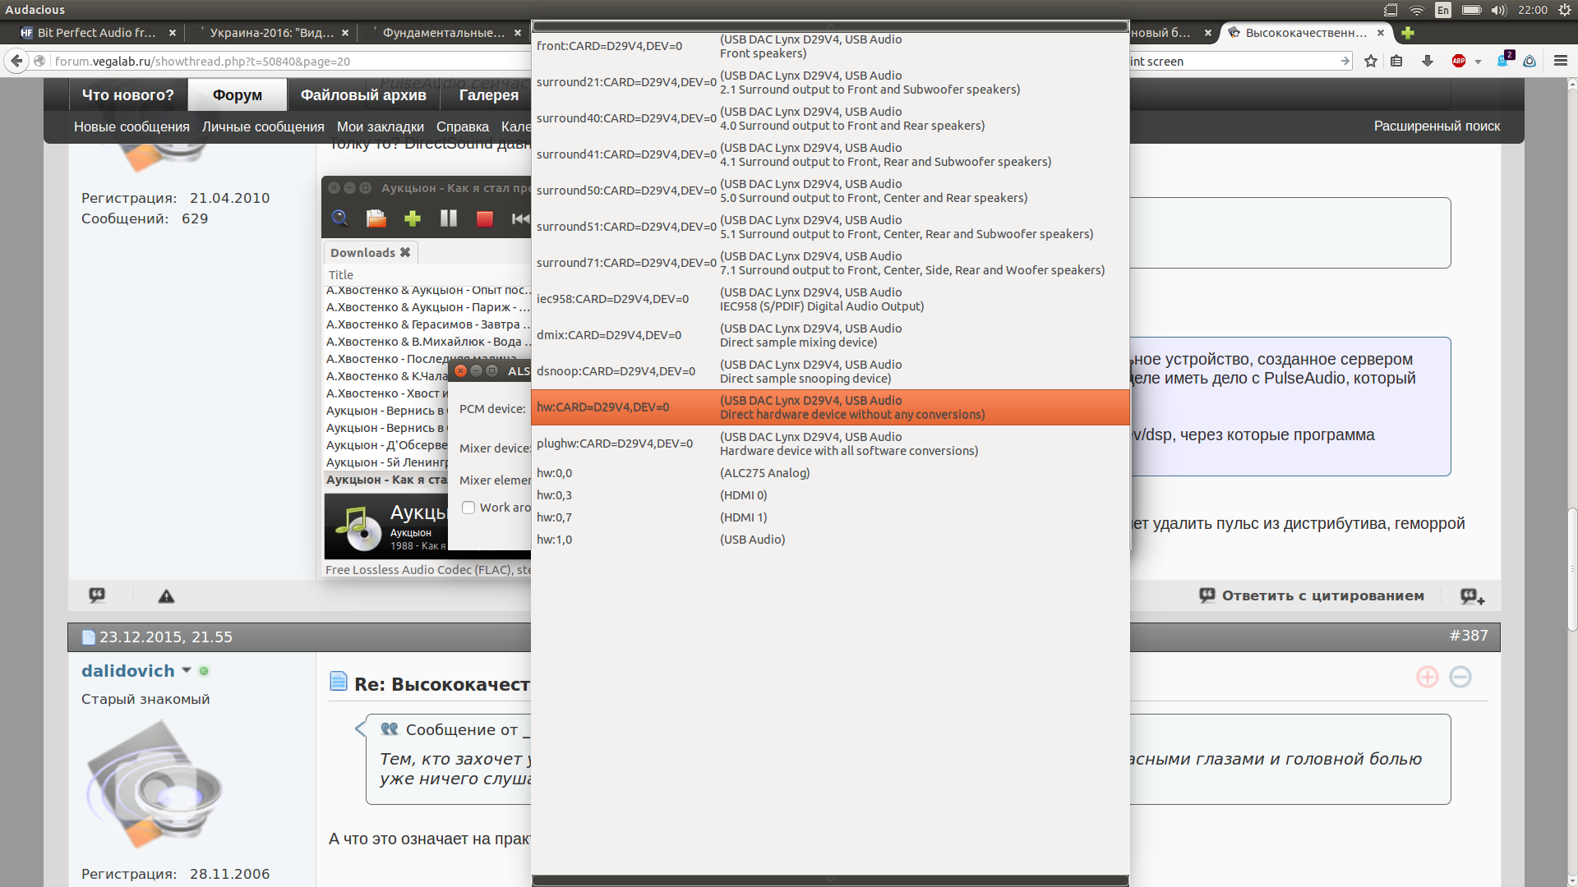The height and width of the screenshot is (887, 1578).
Task: Open Файловый архив in the forum nav
Action: pos(363,94)
